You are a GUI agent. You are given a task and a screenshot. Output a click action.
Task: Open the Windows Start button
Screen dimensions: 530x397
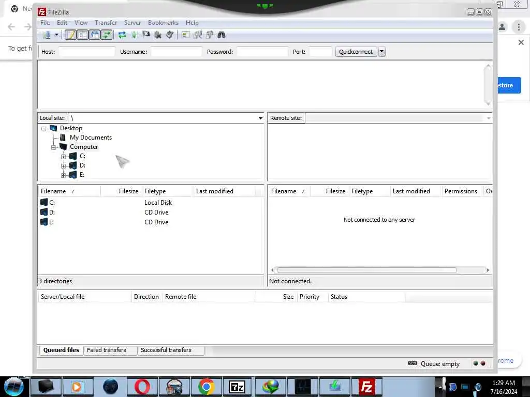click(13, 387)
